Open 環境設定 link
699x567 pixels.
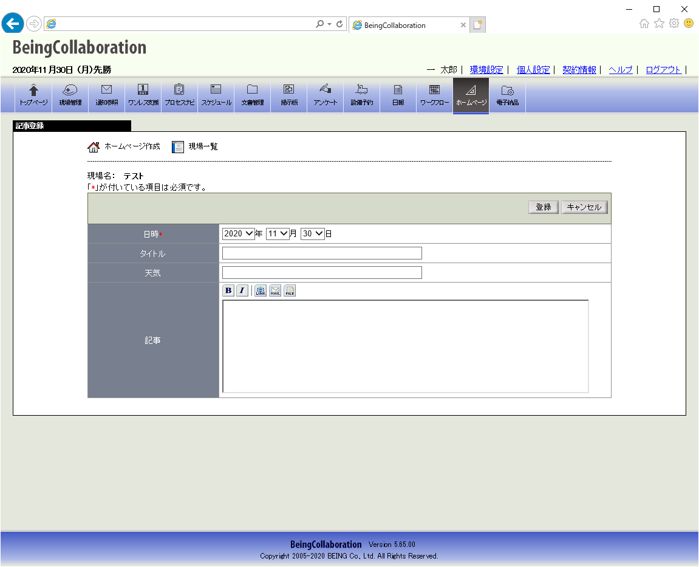tap(486, 70)
